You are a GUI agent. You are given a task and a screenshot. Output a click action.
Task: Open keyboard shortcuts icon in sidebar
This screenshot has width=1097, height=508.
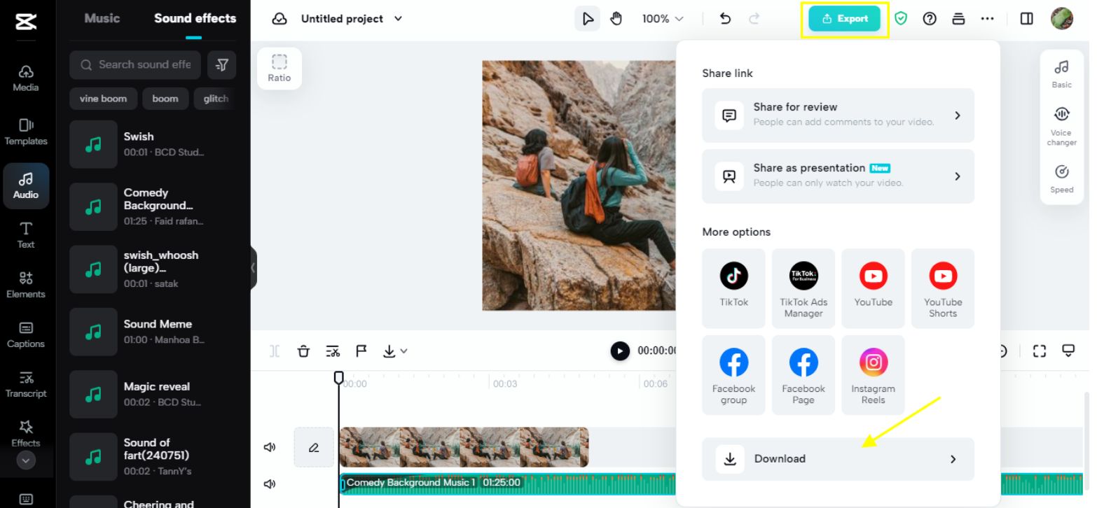(x=26, y=499)
